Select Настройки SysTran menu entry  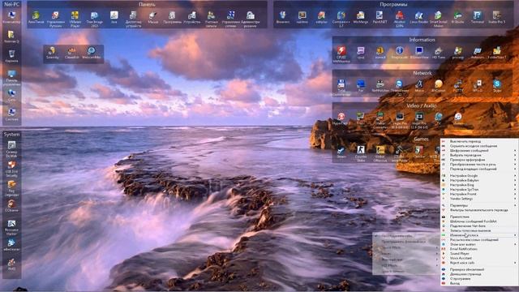point(479,190)
